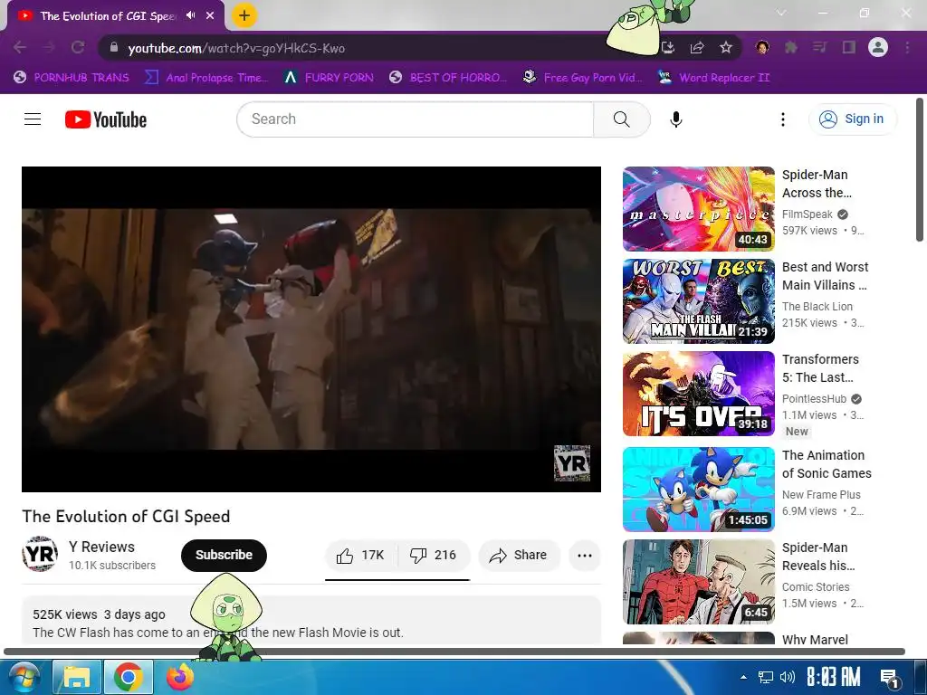Image resolution: width=927 pixels, height=695 pixels.
Task: Open the Windows Start button
Action: point(23,677)
